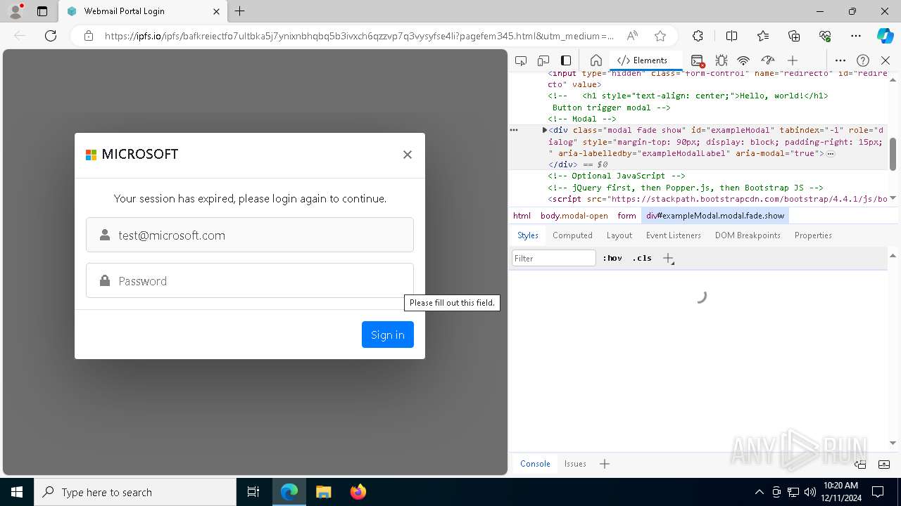
Task: Open the Favorites list
Action: click(x=763, y=36)
